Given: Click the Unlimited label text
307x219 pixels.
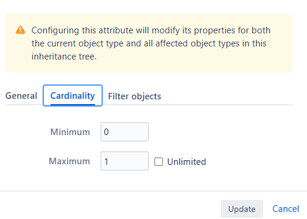Looking at the screenshot, I should [186, 162].
